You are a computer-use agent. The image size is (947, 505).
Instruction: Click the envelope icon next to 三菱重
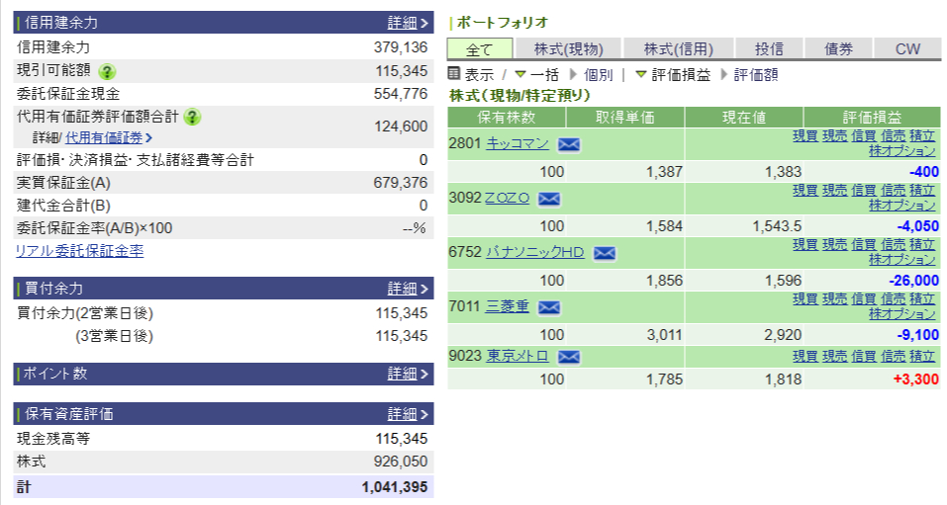coord(548,307)
